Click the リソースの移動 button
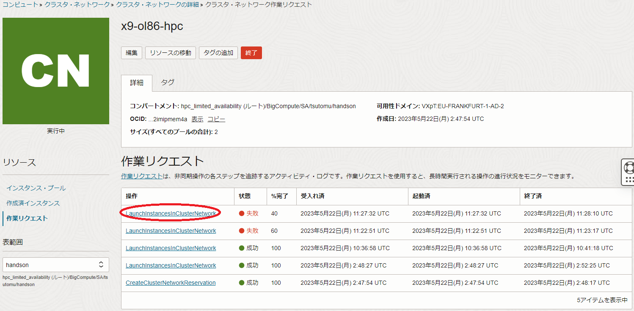Viewport: 634px width, 311px height. click(x=171, y=53)
